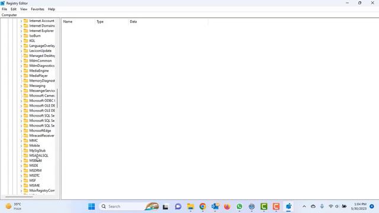Select the LexiconUpdate key

click(x=40, y=51)
